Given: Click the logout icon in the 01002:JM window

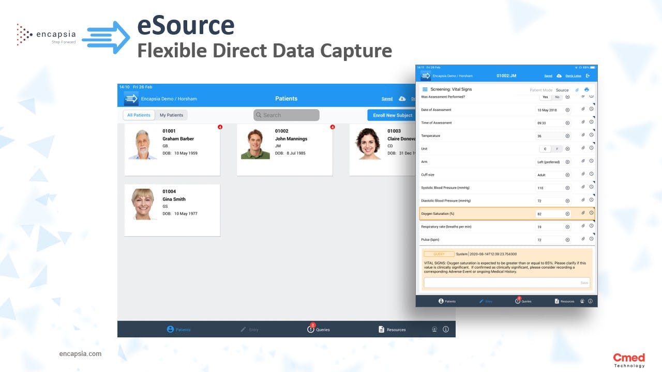Looking at the screenshot, I should click(x=588, y=76).
